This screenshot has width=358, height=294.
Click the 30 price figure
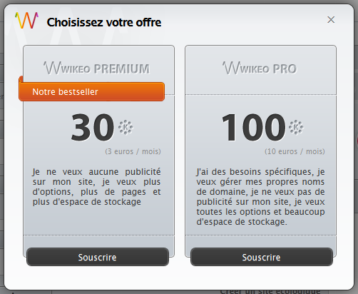click(x=93, y=127)
